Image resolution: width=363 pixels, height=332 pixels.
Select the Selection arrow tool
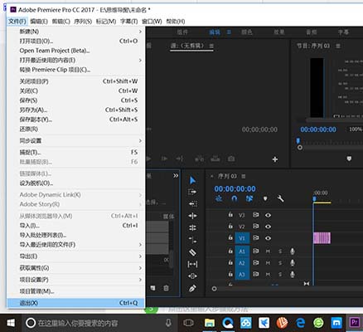point(192,180)
